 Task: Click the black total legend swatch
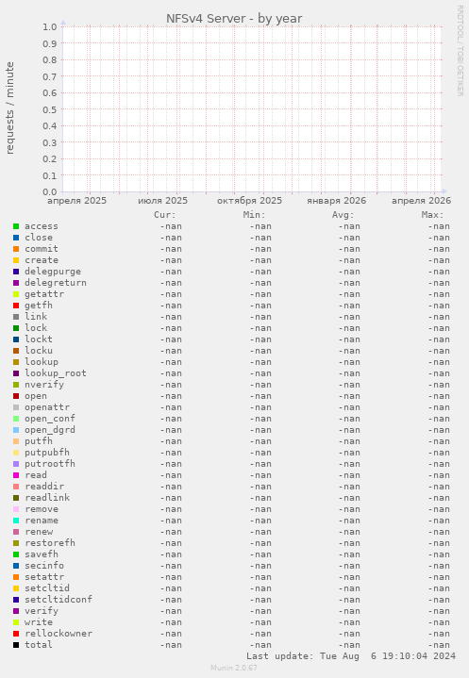click(x=16, y=645)
